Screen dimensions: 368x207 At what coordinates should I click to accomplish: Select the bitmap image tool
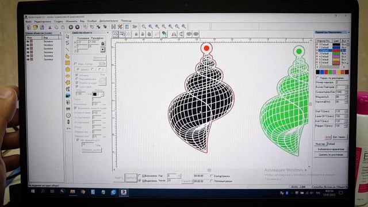68,96
